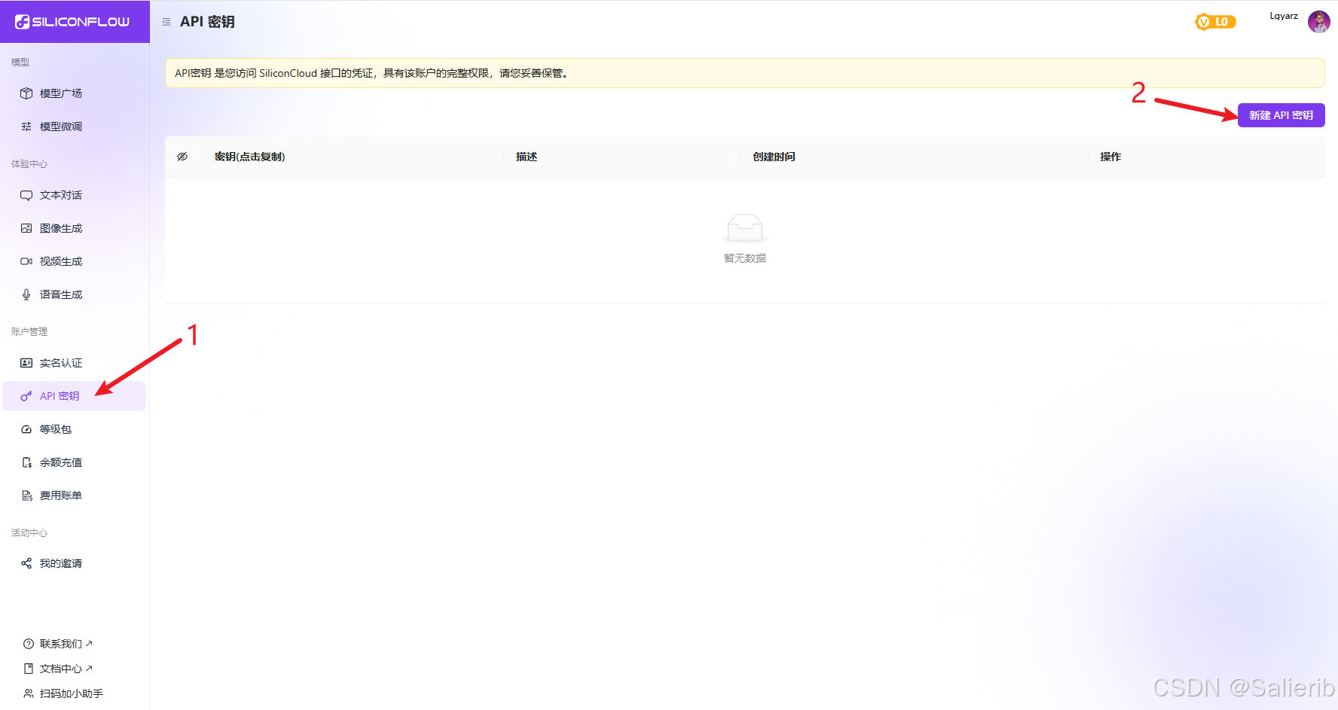Open the user avatar menu
Image resolution: width=1338 pixels, height=710 pixels.
[x=1318, y=22]
